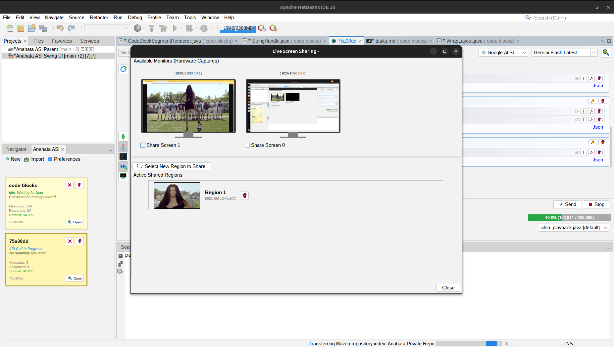Screen dimensions: 614x347
Task: Click the screen monitor sidebar icon
Action: [x=123, y=176]
